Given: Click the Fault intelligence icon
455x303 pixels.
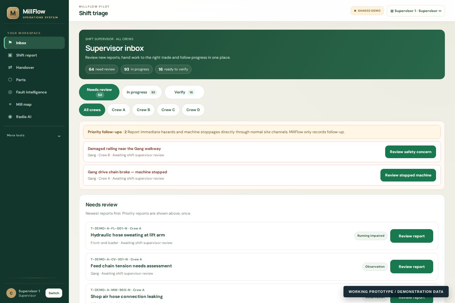Looking at the screenshot, I should [10, 92].
